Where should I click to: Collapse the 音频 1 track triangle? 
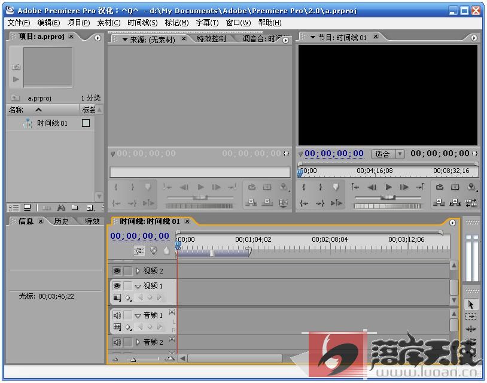coord(138,316)
